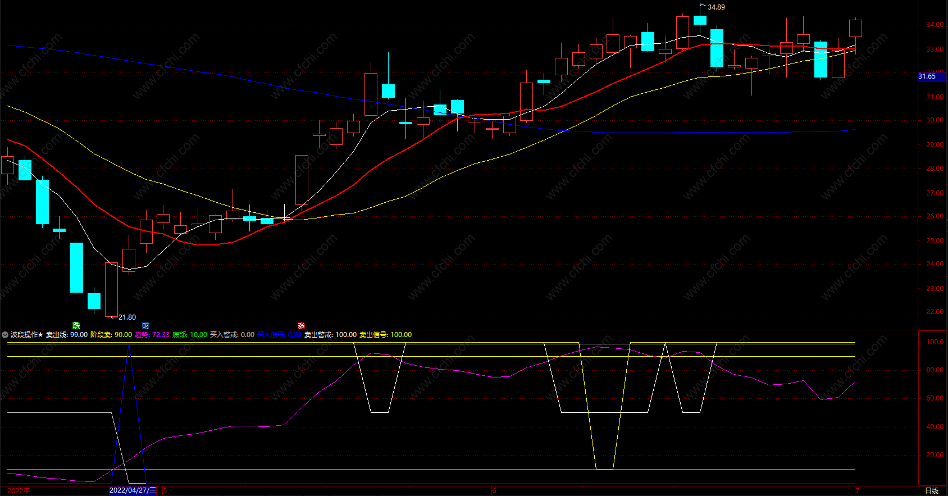Open the 日线 period selector
The image size is (948, 496).
932,491
